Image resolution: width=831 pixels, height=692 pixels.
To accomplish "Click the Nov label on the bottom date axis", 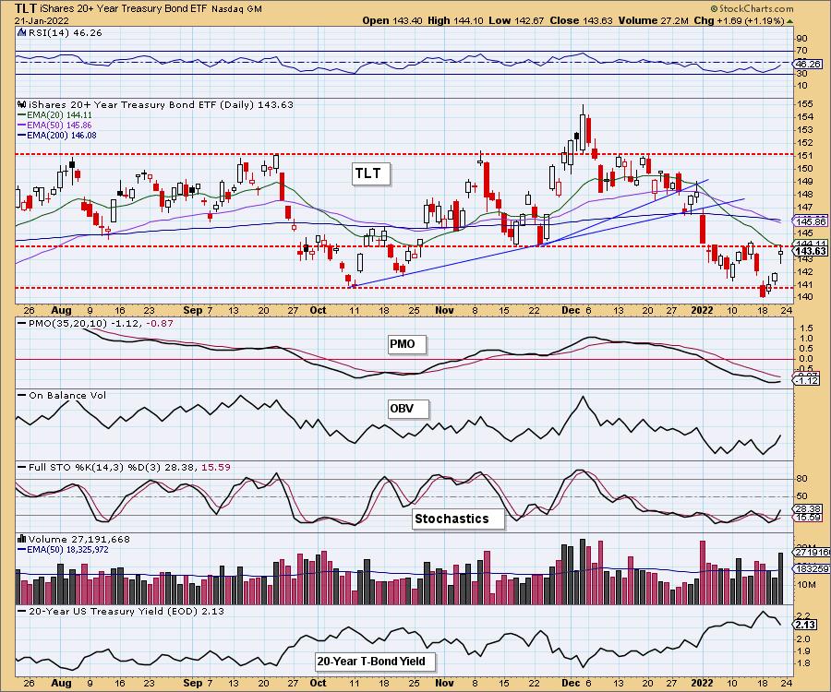I will coord(444,683).
